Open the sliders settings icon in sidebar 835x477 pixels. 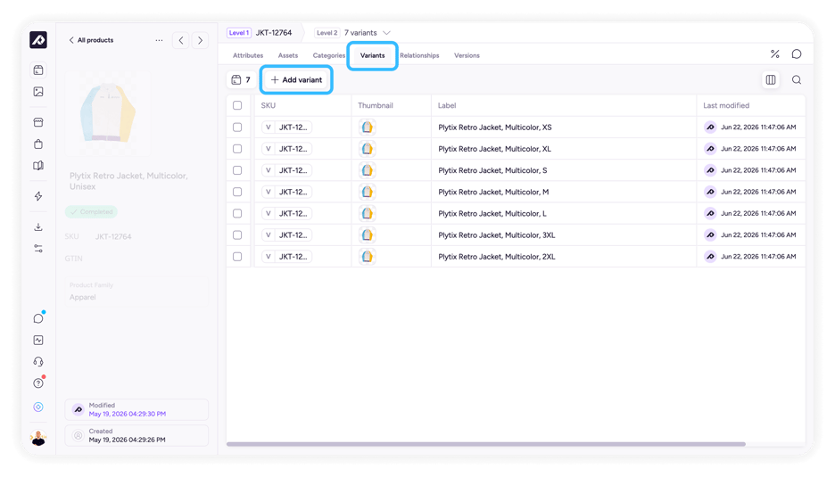38,249
